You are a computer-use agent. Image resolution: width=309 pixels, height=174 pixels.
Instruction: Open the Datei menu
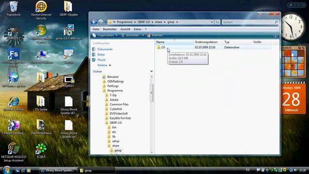(x=96, y=29)
